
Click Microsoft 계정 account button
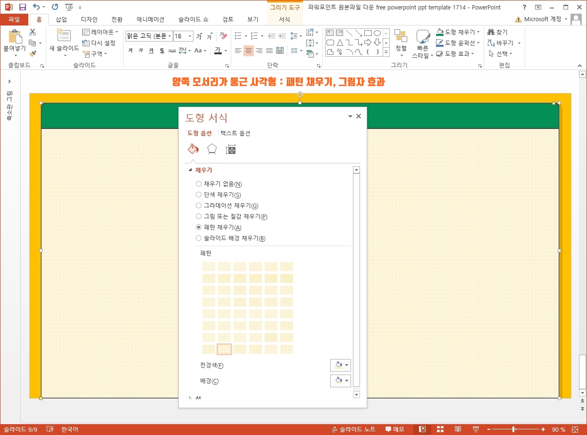pyautogui.click(x=542, y=19)
